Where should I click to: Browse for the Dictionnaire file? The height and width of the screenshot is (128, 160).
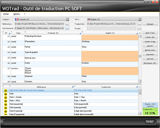[x=67, y=28]
